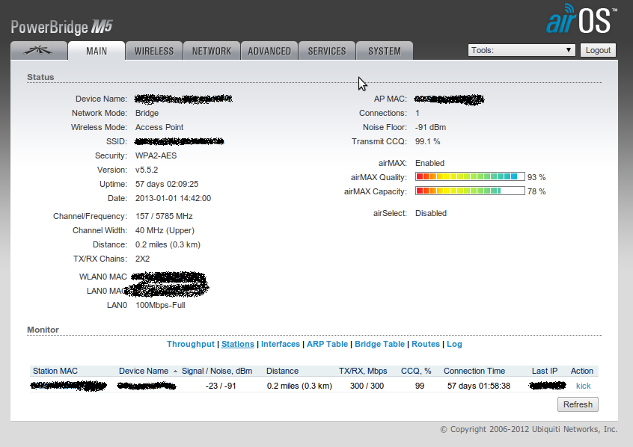Screen dimensions: 633x447
Task: Expand the Tools dropdown
Action: click(522, 50)
